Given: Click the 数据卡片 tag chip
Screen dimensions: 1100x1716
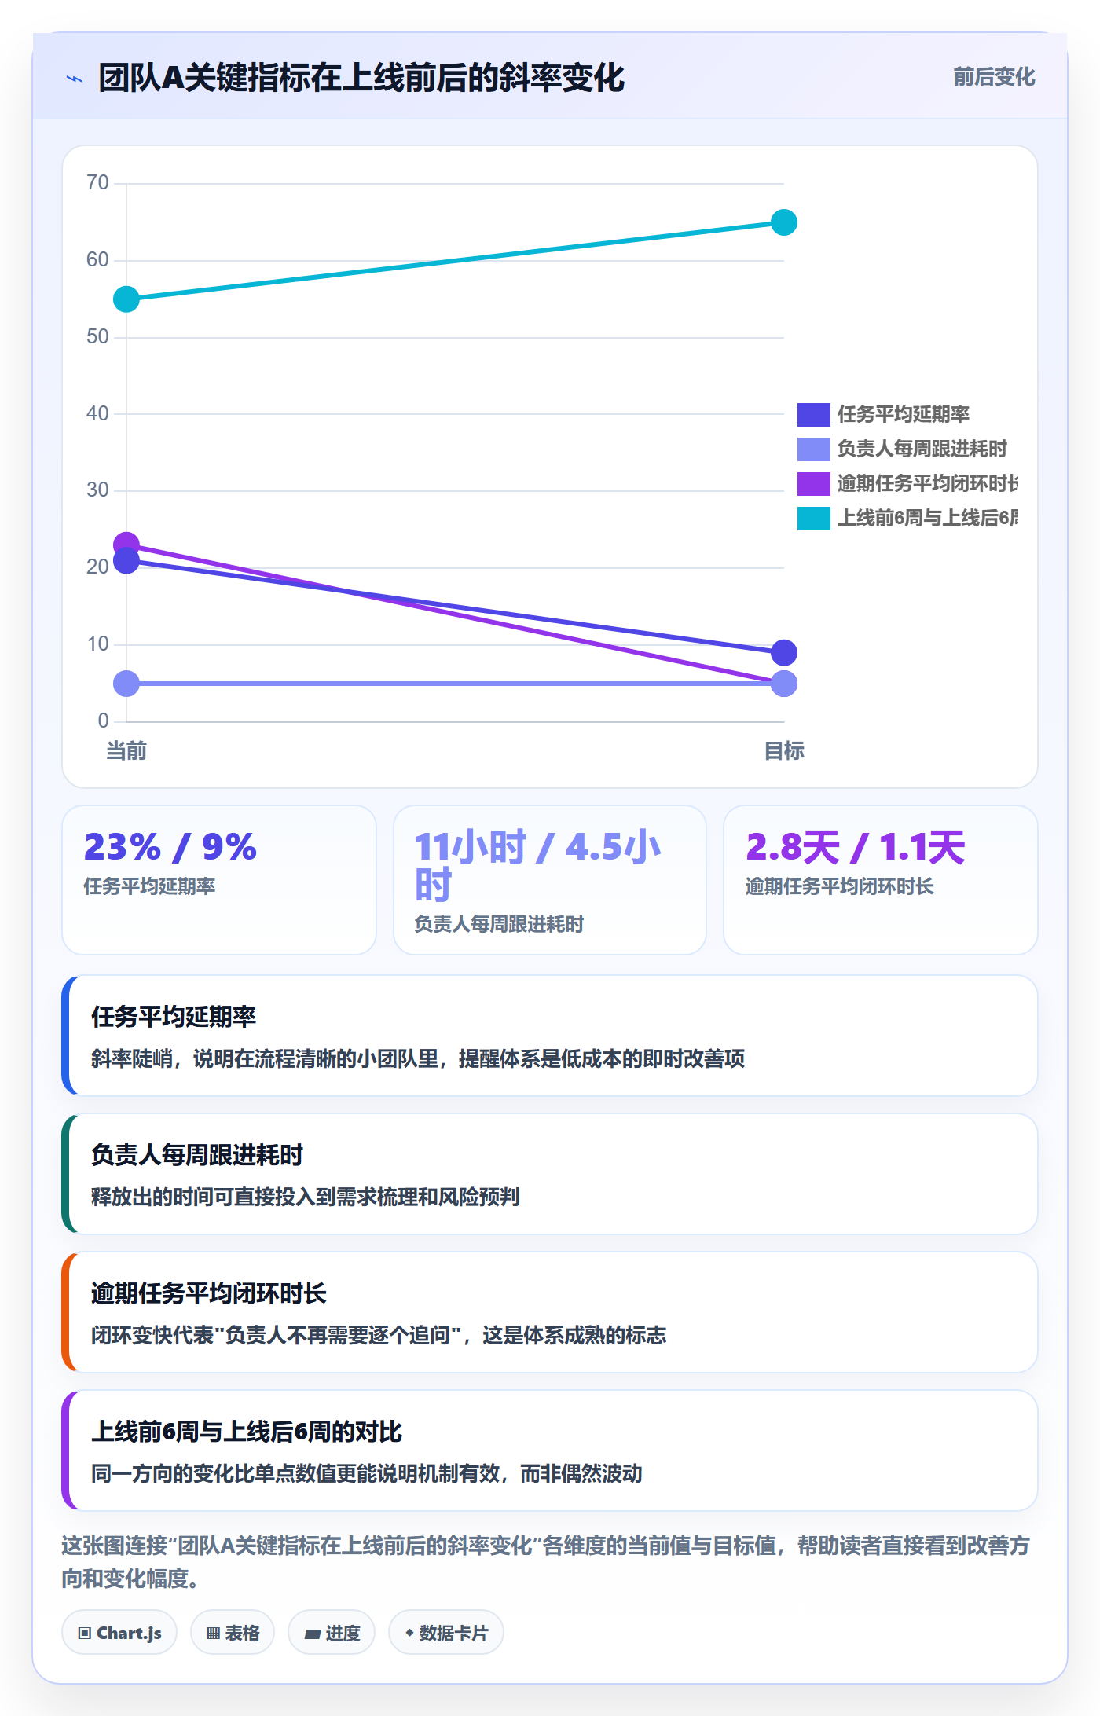Looking at the screenshot, I should [446, 1633].
